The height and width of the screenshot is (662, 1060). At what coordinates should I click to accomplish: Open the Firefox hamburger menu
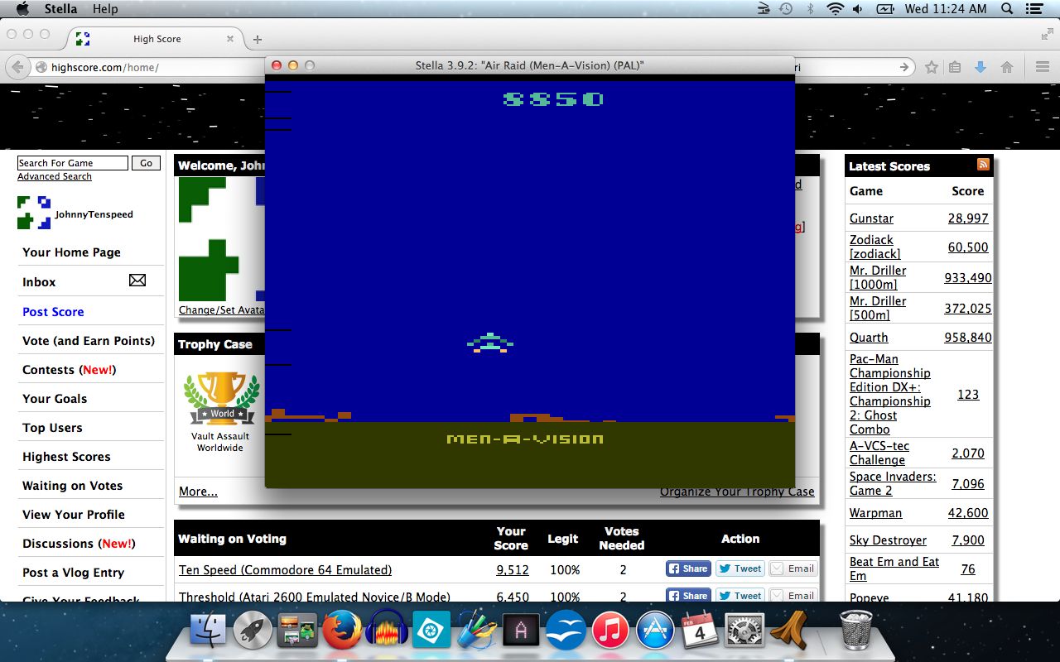(1043, 67)
